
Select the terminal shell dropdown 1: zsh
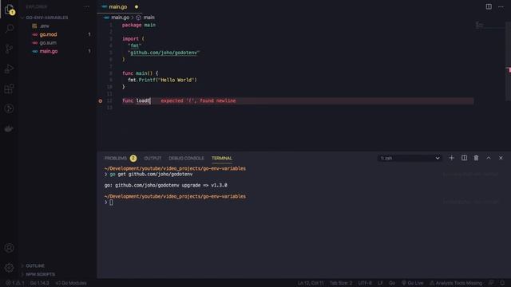click(410, 158)
